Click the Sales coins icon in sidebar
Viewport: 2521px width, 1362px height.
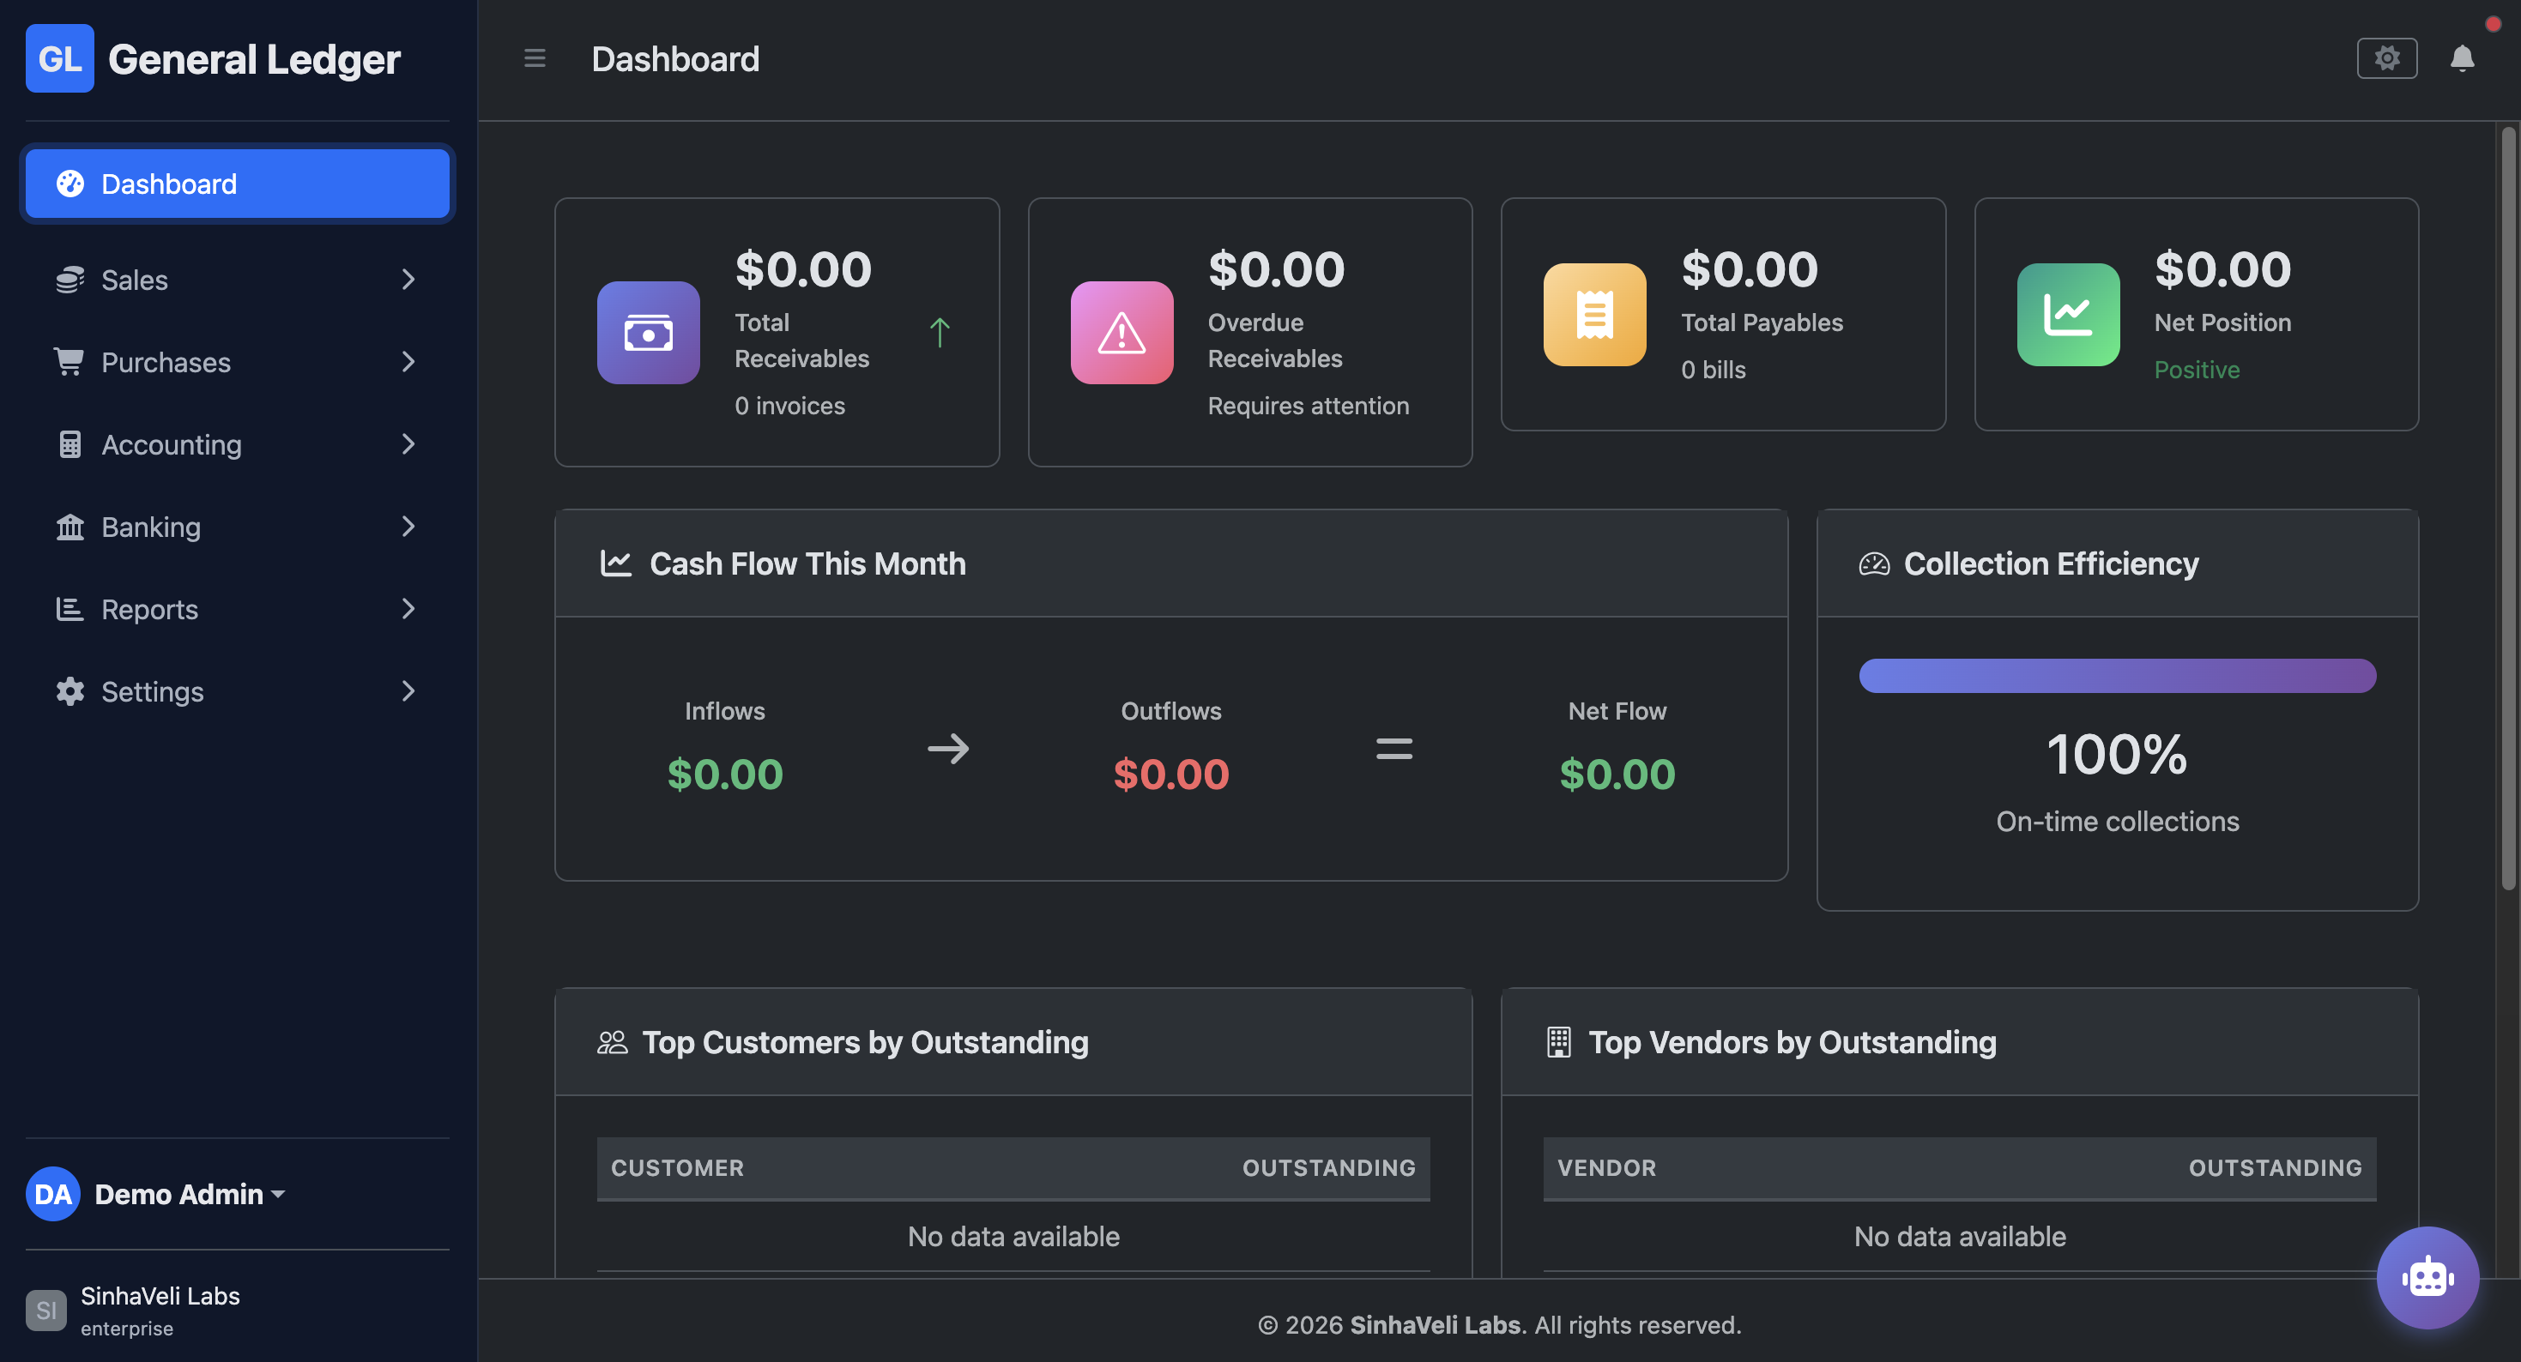click(x=70, y=280)
